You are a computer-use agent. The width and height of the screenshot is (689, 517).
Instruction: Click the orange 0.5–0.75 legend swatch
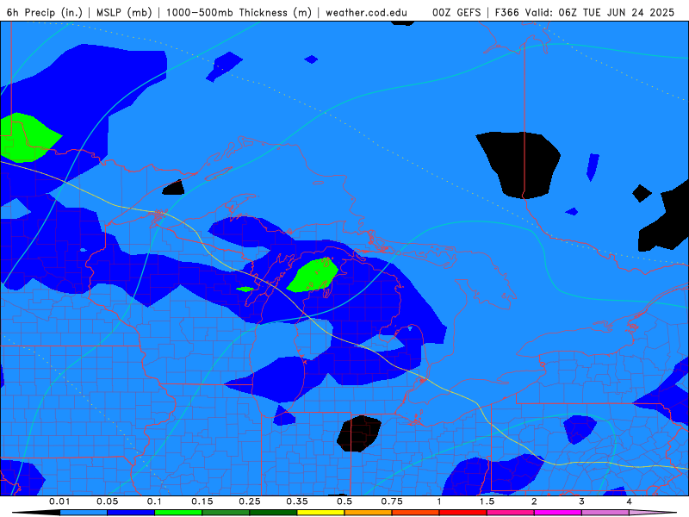click(x=368, y=513)
